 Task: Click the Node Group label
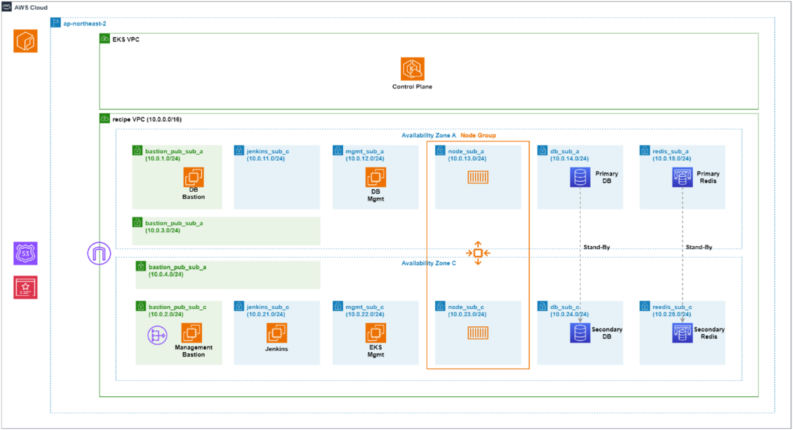point(478,135)
